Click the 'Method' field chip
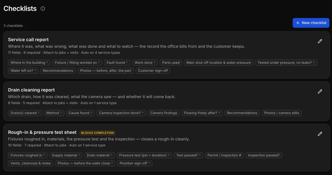The height and width of the screenshot is (175, 332). (x=54, y=113)
